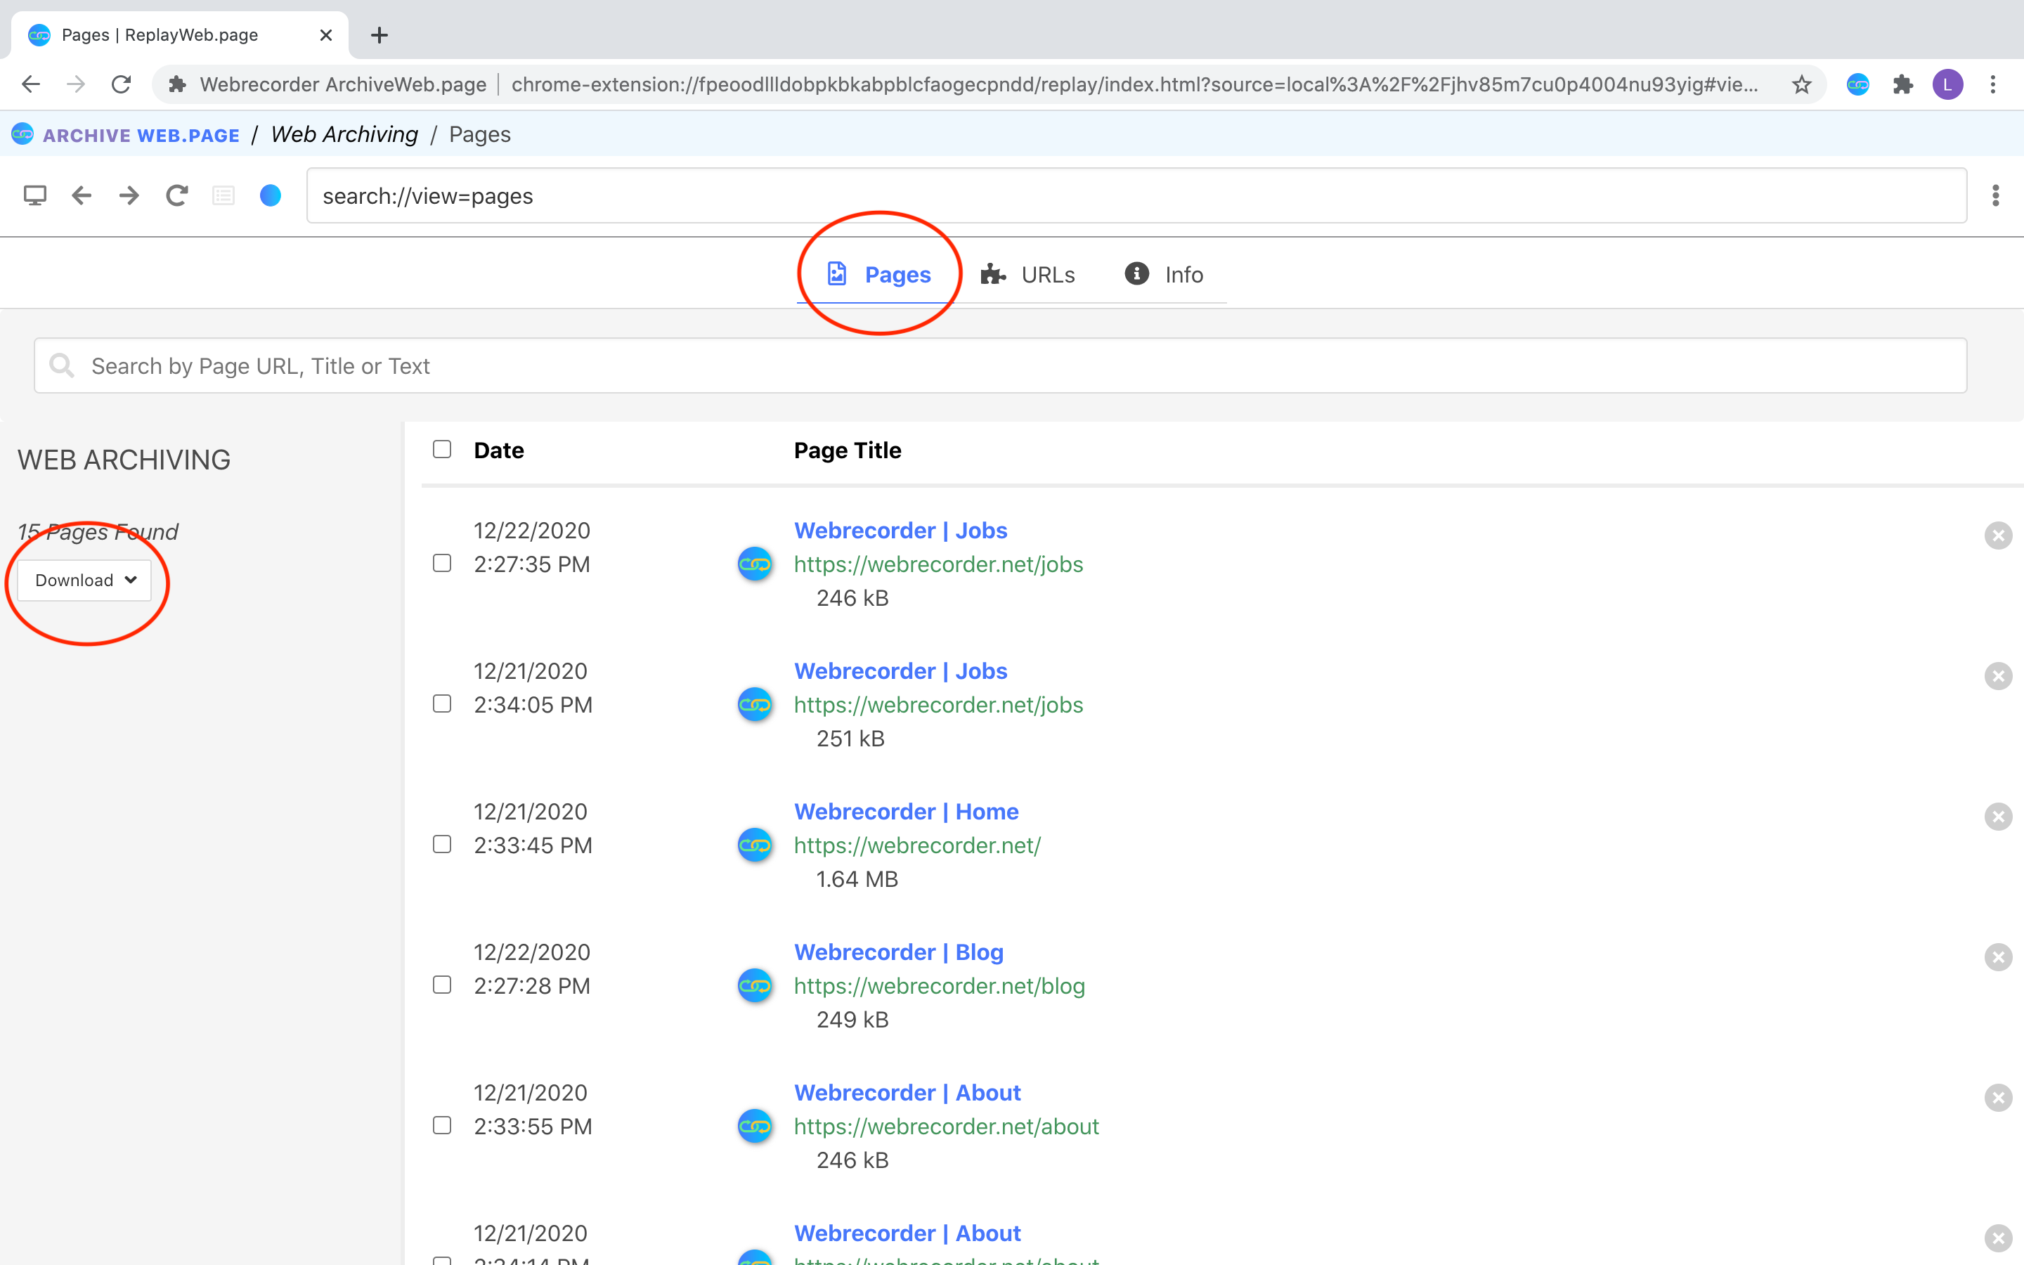The height and width of the screenshot is (1265, 2024).
Task: Go forward within the replay toolbar
Action: [x=129, y=196]
